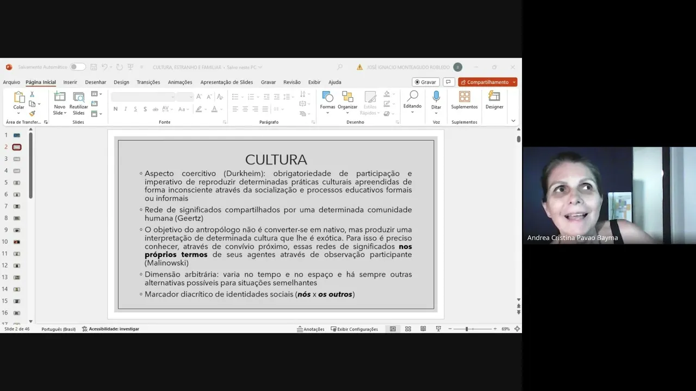696x391 pixels.
Task: Toggle Anotações notes pane
Action: [x=310, y=329]
